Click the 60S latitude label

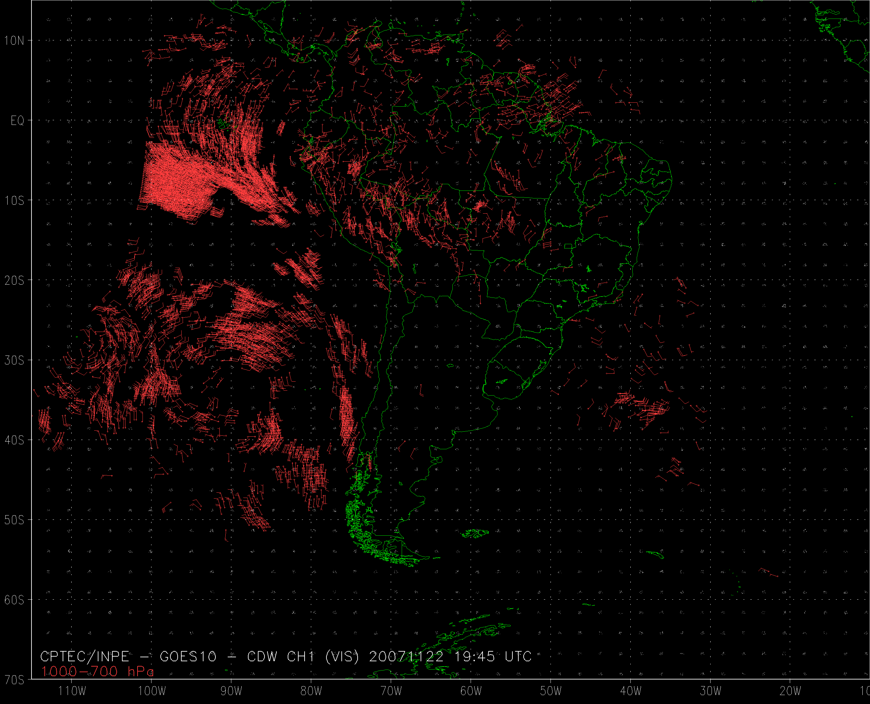pyautogui.click(x=14, y=600)
